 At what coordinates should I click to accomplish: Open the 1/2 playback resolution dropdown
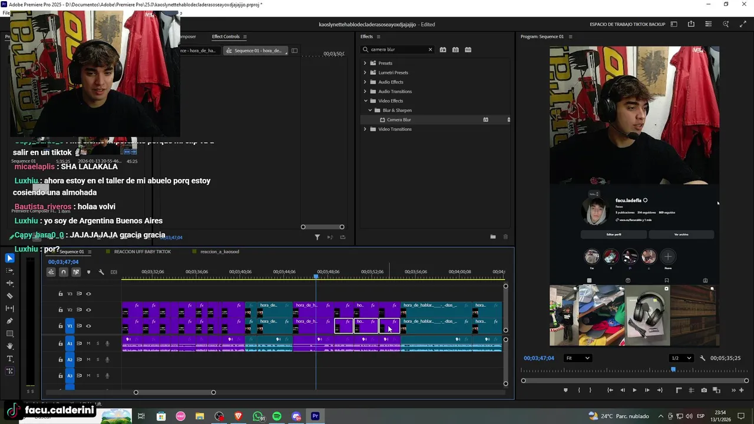coord(682,358)
